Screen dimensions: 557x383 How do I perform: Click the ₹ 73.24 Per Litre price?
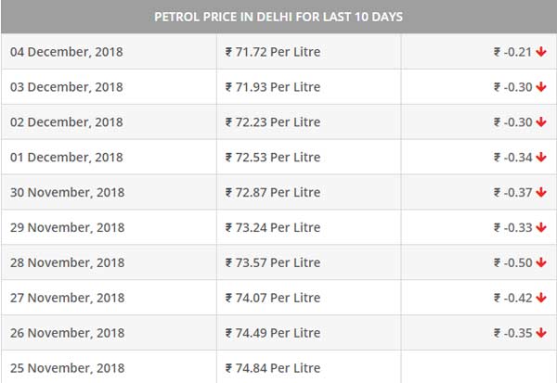(272, 228)
